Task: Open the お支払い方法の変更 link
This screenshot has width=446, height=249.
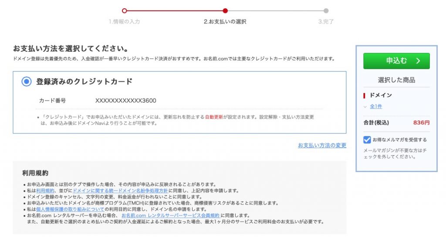Action: (322, 145)
